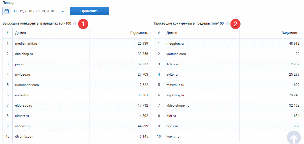Click visibility value 1 634 for oldi.ru
Viewport: 304px width, 144px height.
[x=295, y=116]
